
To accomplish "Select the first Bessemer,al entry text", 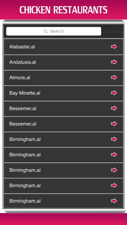I will click(x=23, y=109).
